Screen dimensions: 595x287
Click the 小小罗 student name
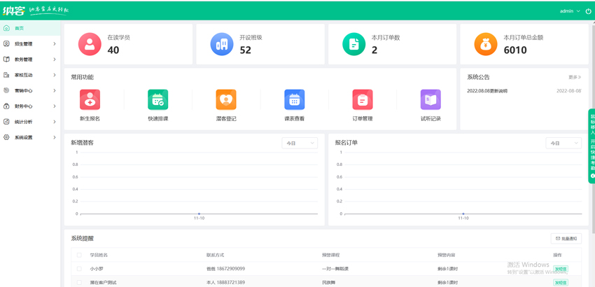[97, 269]
